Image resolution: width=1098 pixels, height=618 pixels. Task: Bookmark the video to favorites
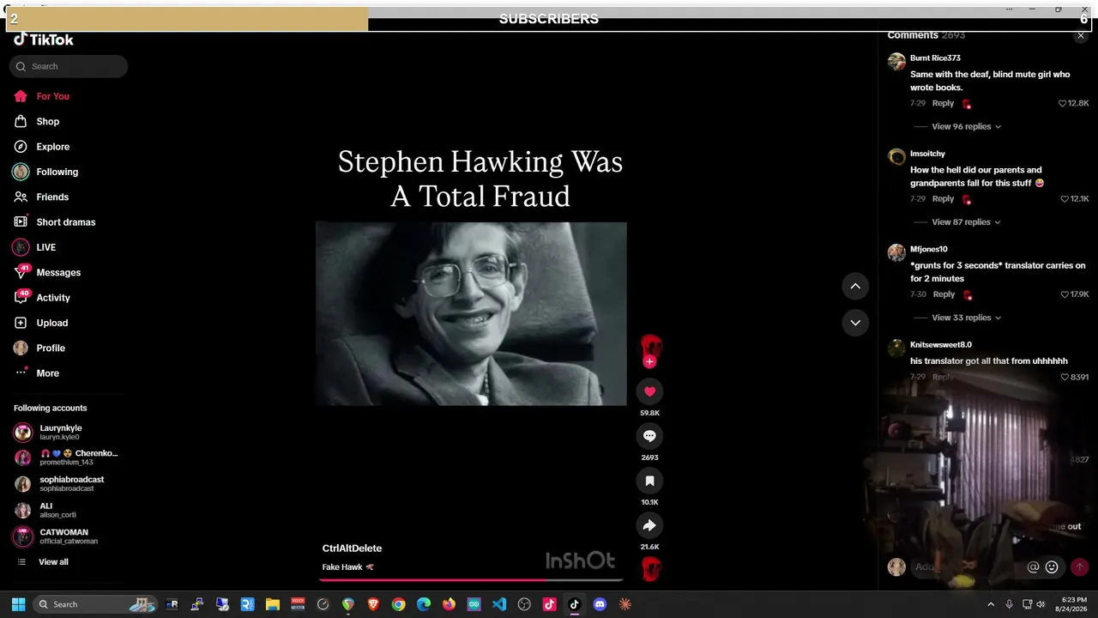[x=649, y=481]
